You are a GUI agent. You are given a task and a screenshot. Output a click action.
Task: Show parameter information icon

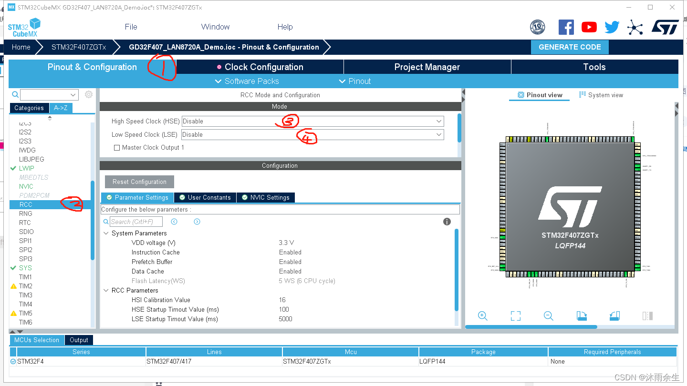click(447, 222)
